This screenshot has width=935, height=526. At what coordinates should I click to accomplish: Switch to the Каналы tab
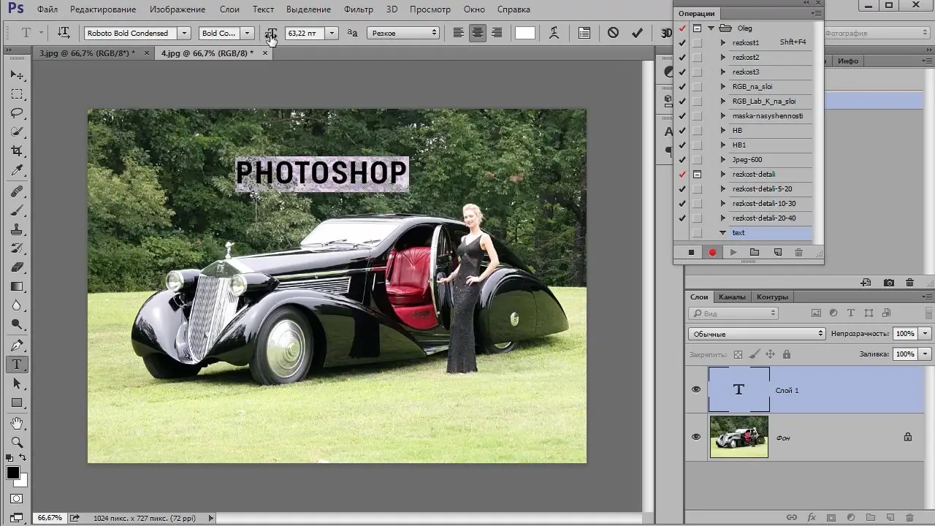point(732,297)
